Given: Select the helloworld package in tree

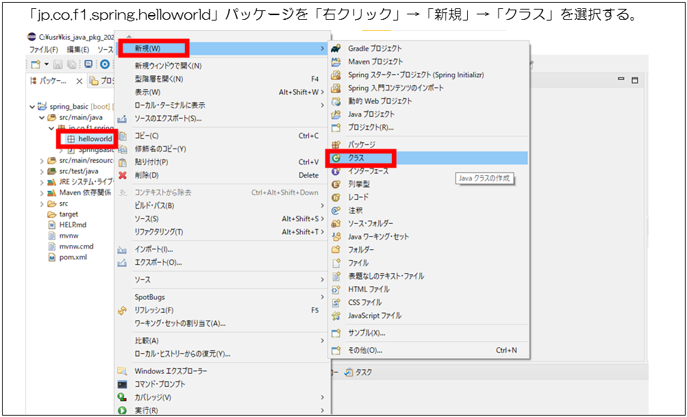Looking at the screenshot, I should point(95,139).
